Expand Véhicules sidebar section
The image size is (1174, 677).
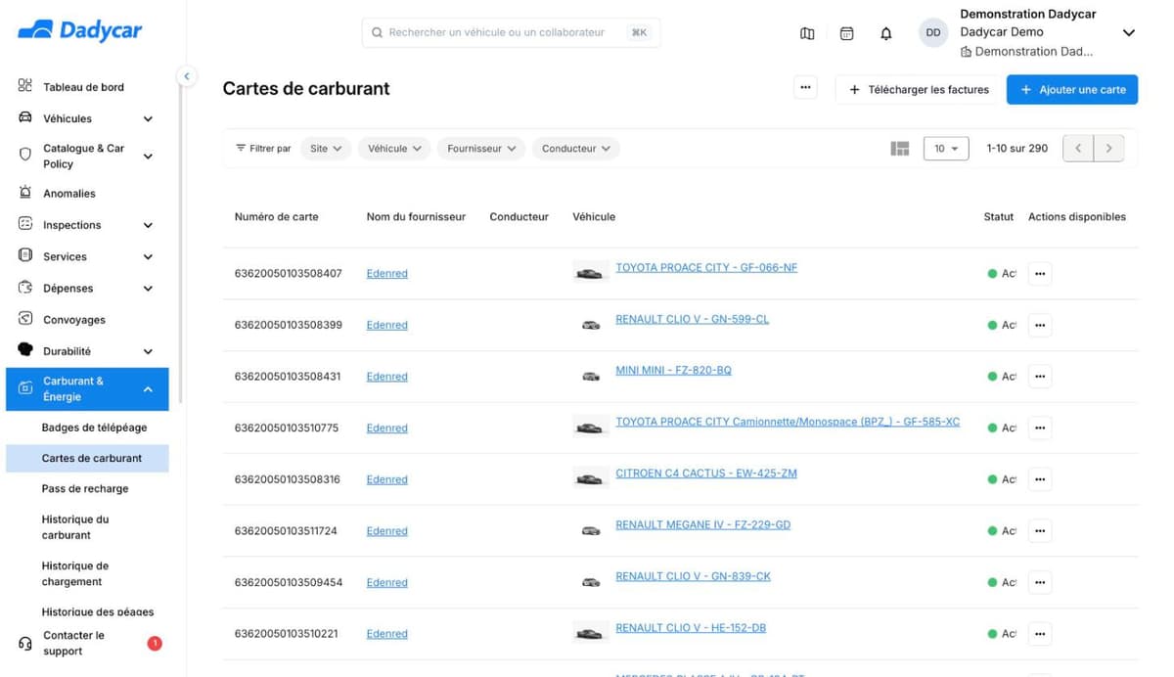148,118
